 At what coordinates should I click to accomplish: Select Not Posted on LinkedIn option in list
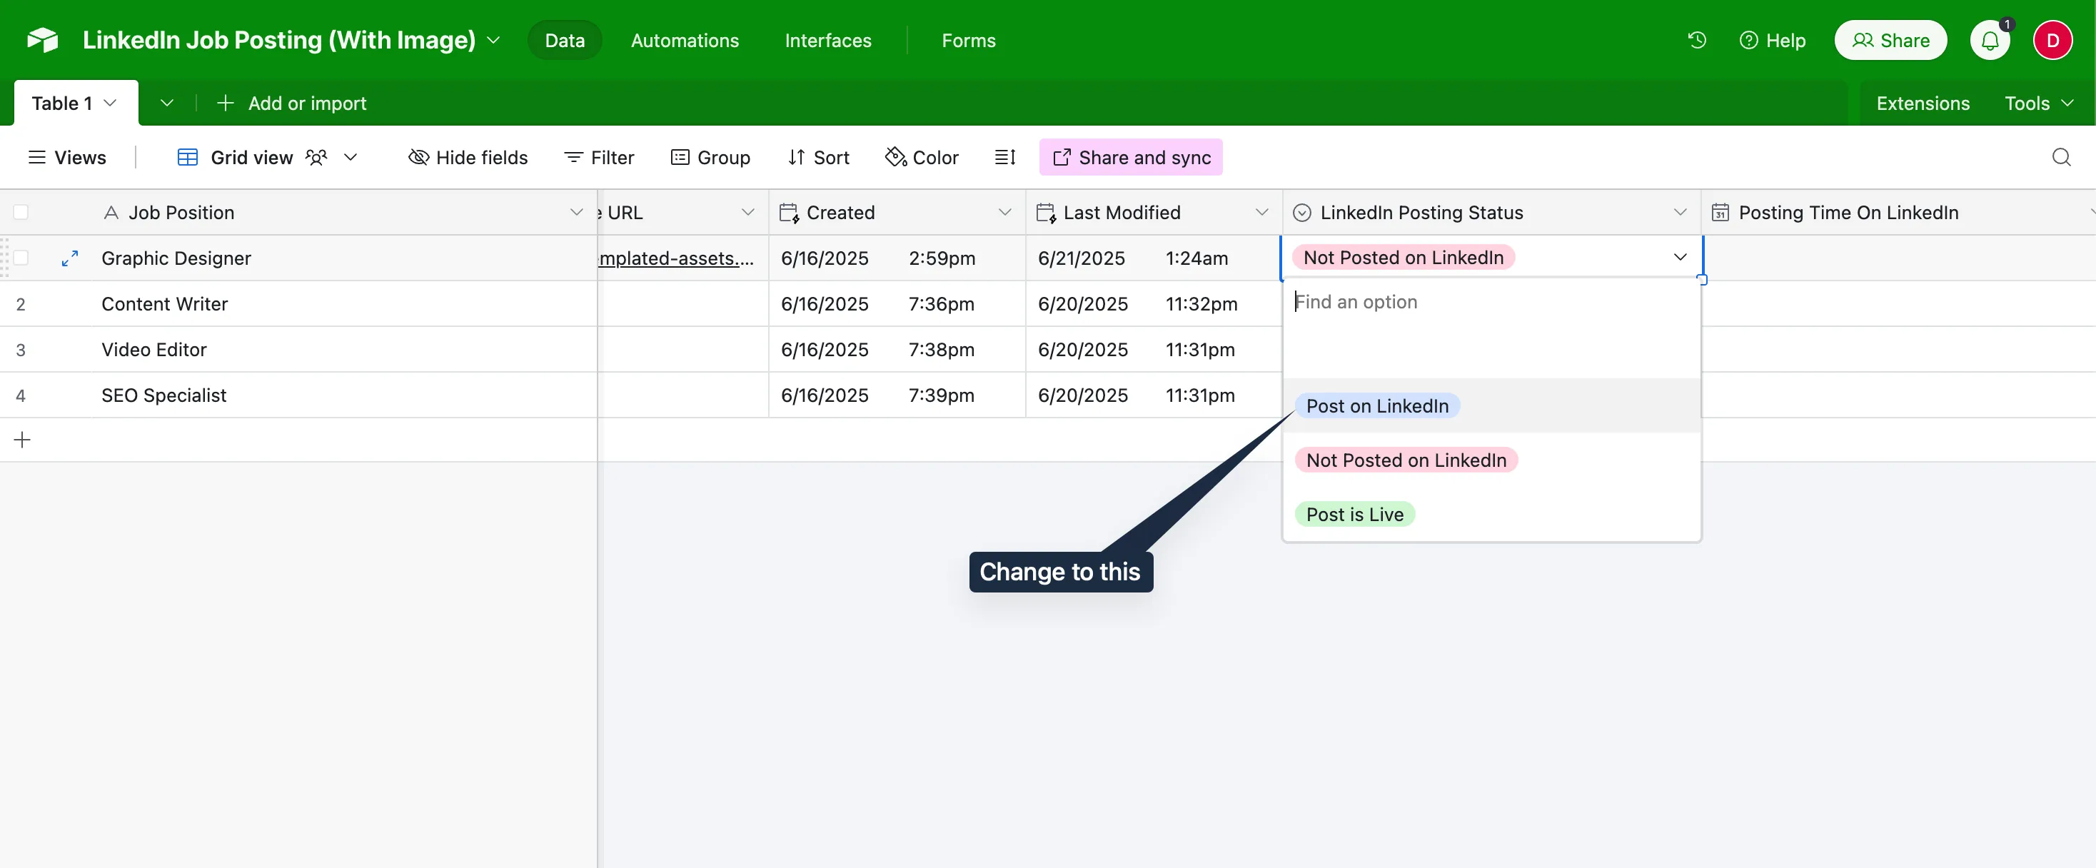1406,460
